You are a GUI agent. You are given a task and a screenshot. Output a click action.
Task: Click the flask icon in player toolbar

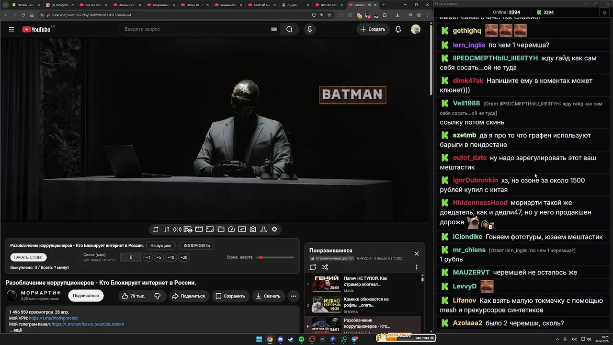(x=263, y=230)
